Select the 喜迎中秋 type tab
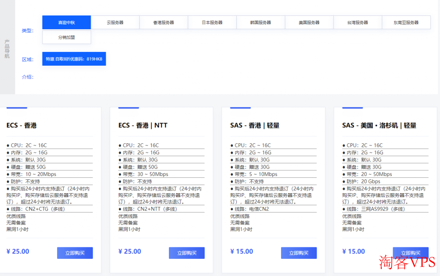 pyautogui.click(x=67, y=22)
